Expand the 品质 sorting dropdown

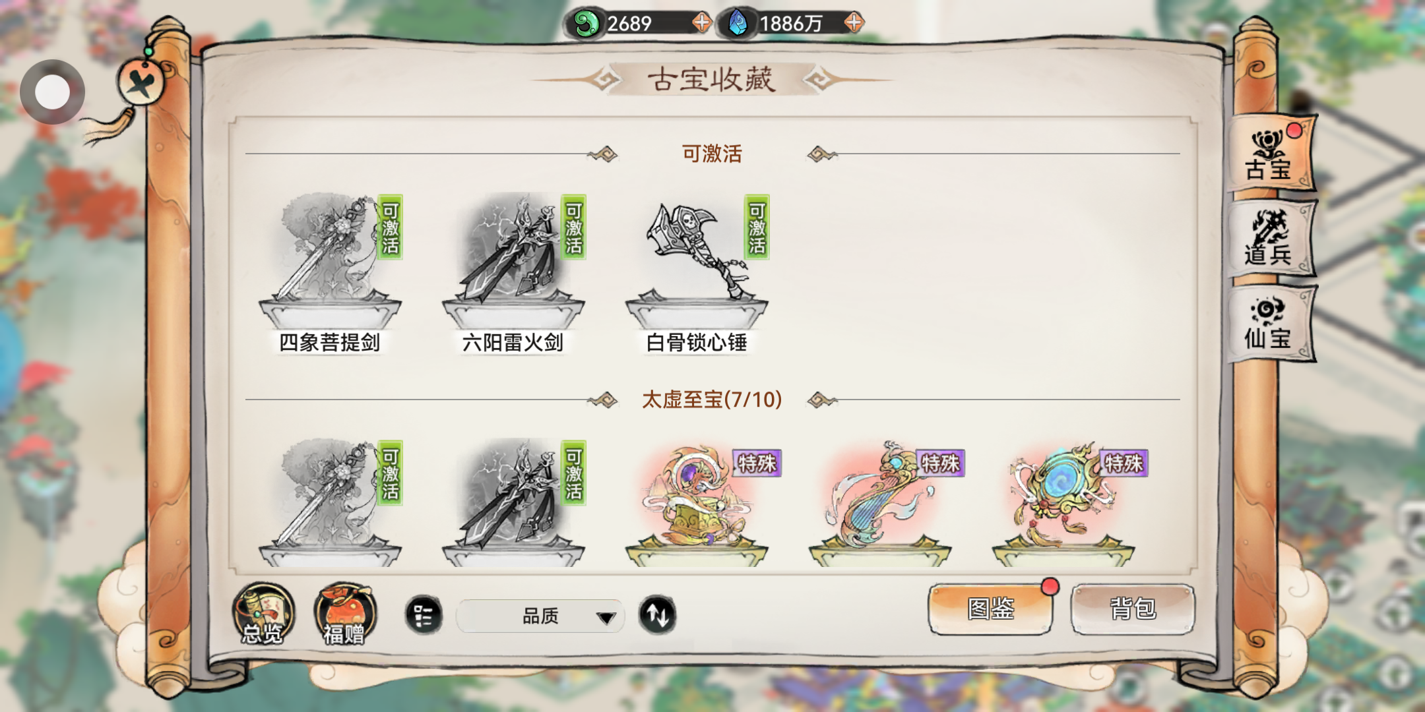pyautogui.click(x=540, y=616)
